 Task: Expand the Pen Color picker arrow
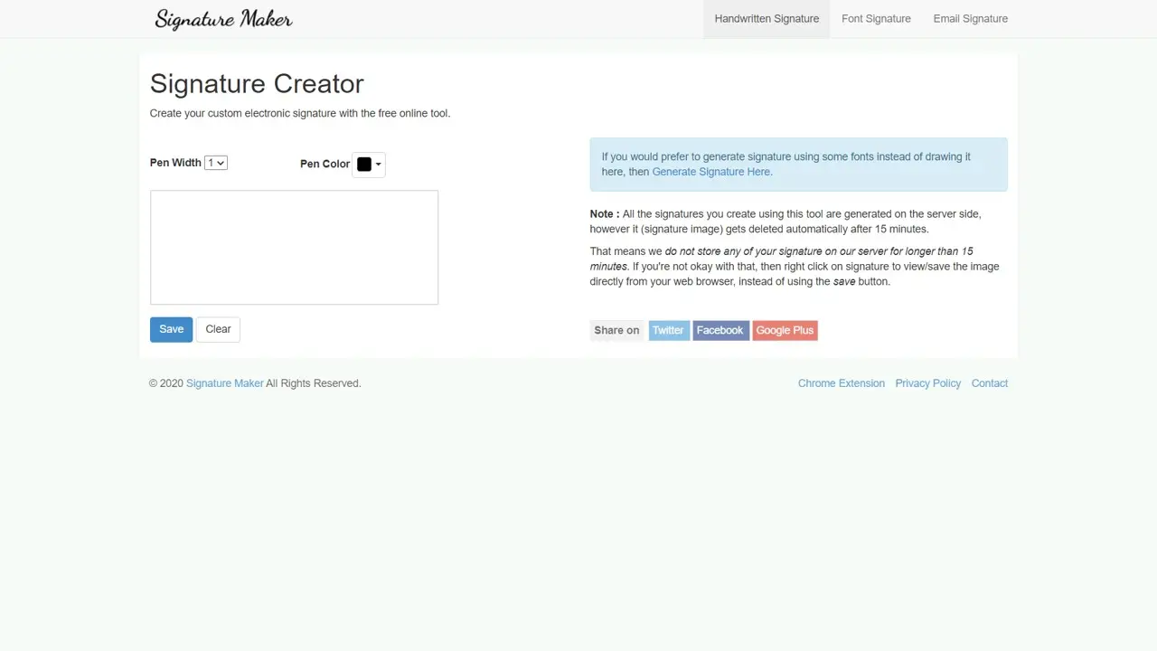[379, 165]
